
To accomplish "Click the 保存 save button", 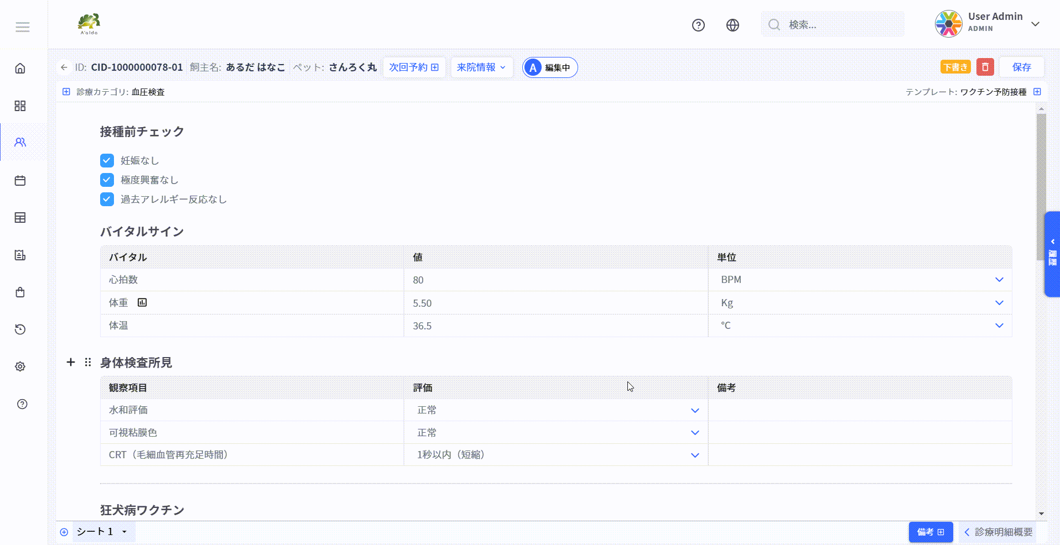I will point(1021,67).
